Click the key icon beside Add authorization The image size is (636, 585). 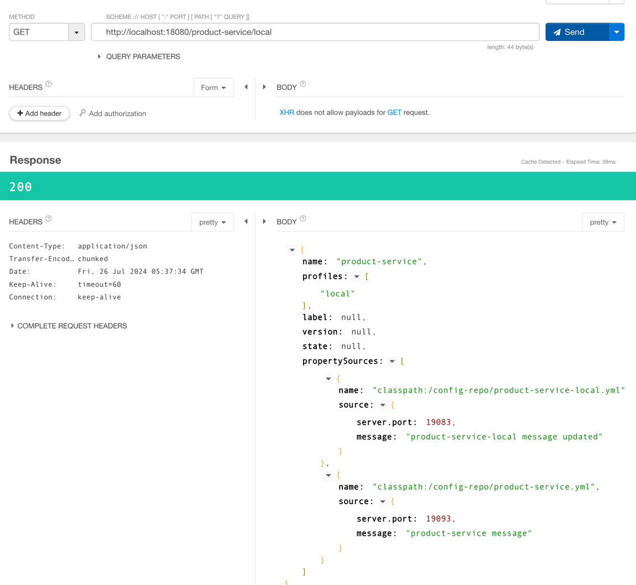tap(82, 113)
